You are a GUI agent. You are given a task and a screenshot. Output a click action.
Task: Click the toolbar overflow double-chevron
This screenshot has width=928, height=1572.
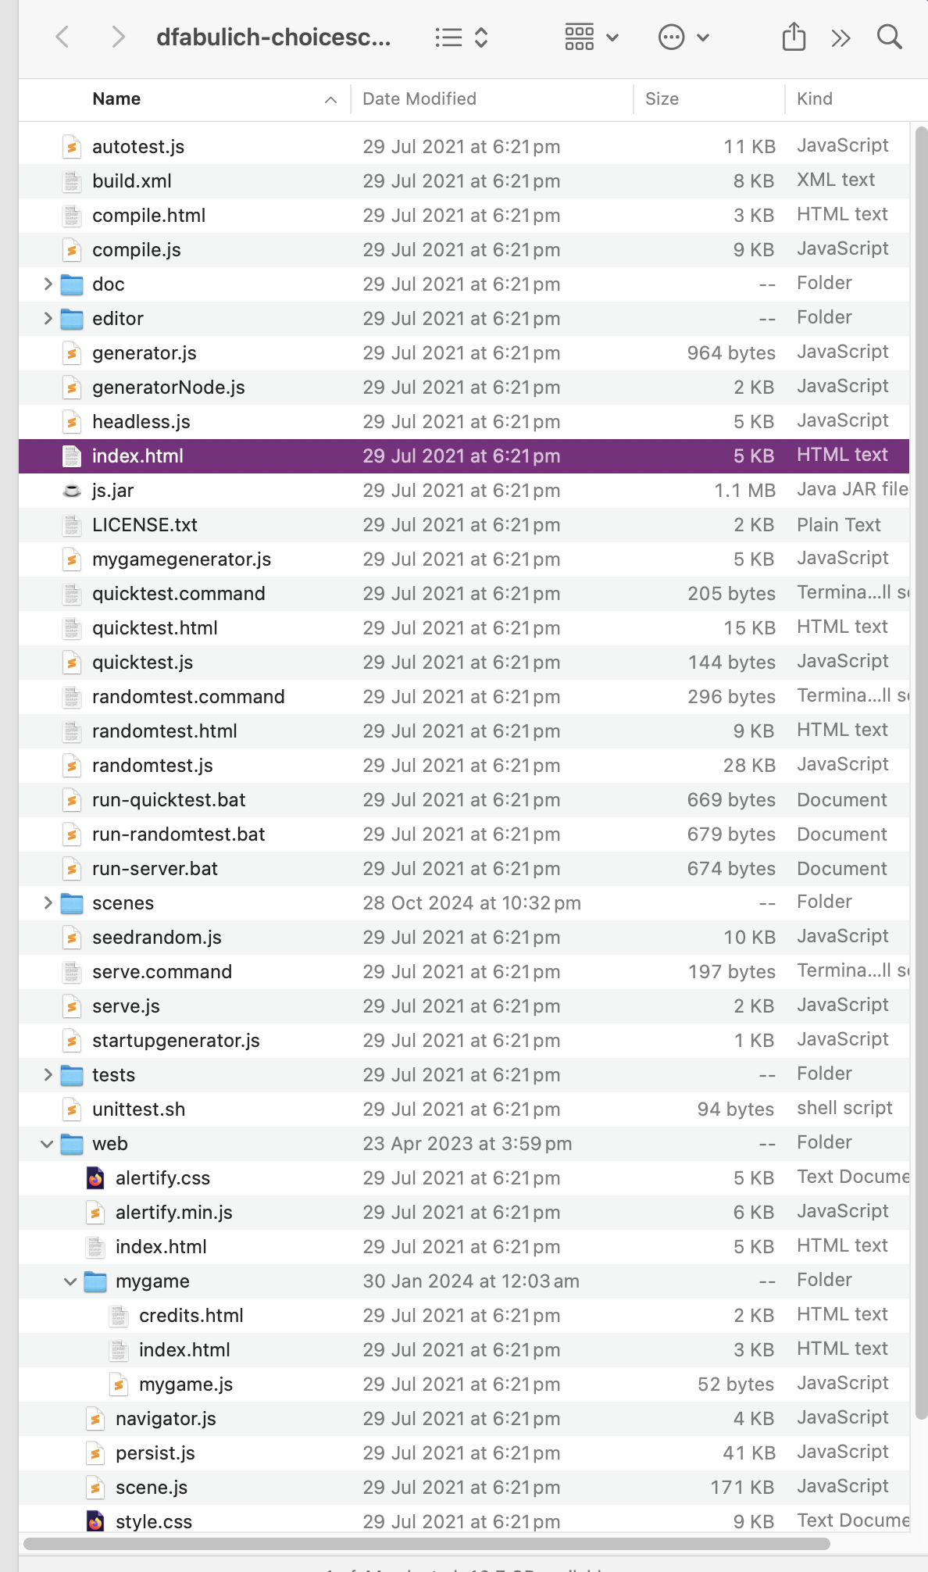841,38
